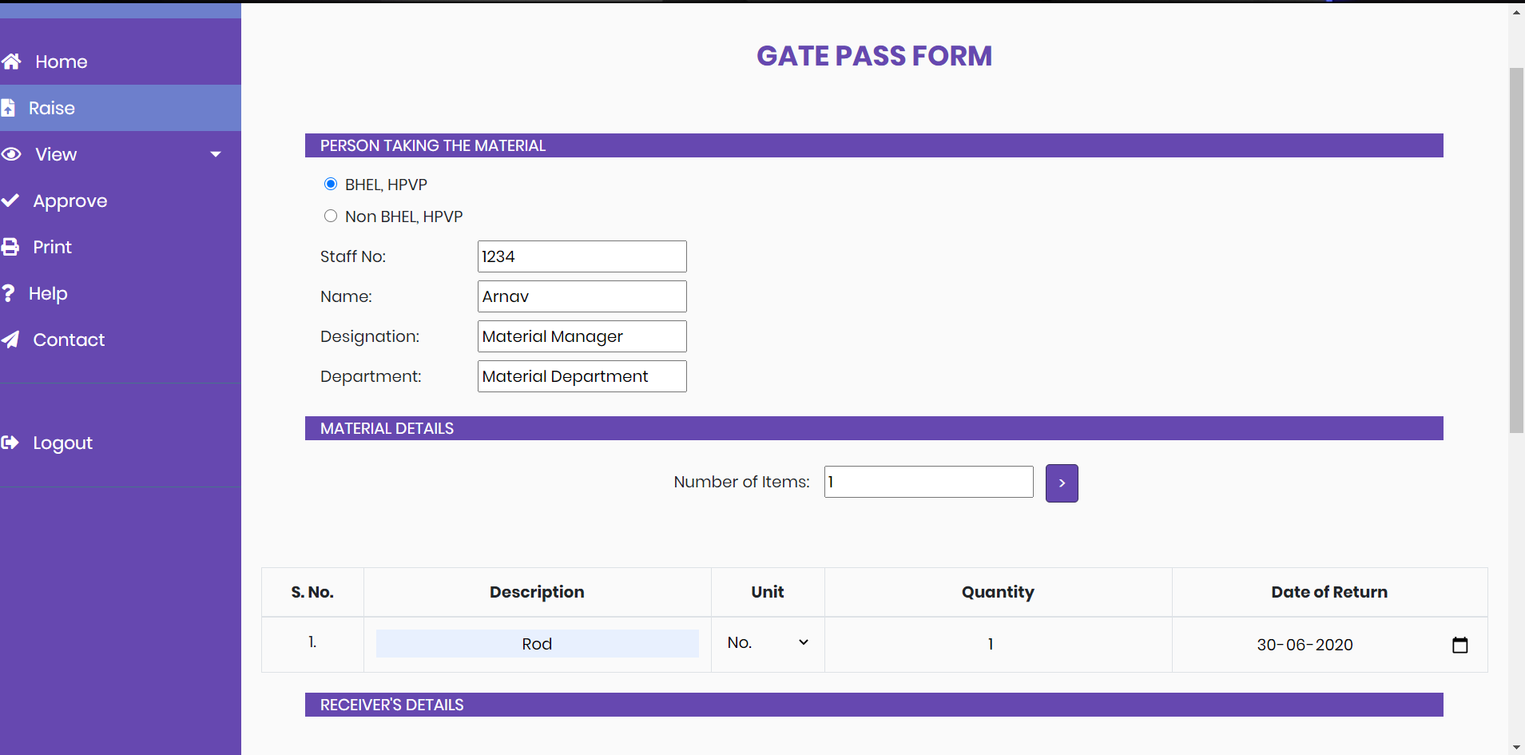Click the Help question mark icon
1525x755 pixels.
coord(10,292)
